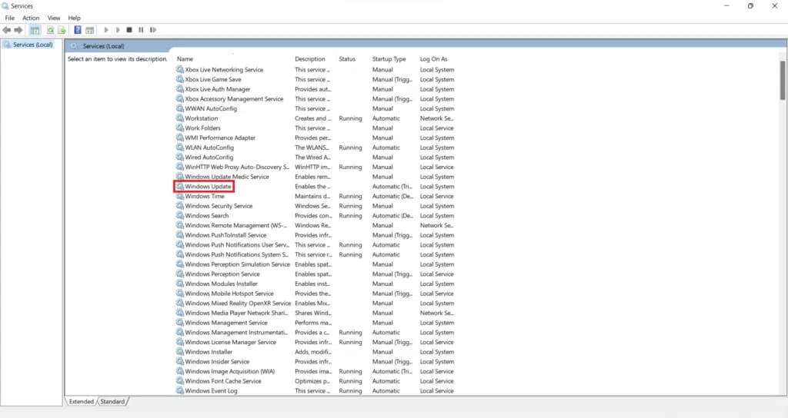788x418 pixels.
Task: Sort by the Status column header
Action: [x=347, y=59]
